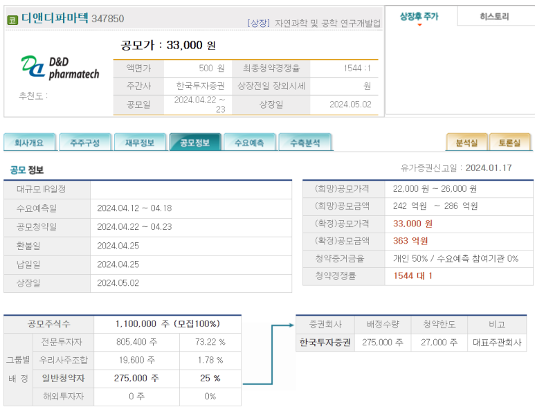Screen dimensions: 535x407
Task: Click the 대표주관회사 remark cell
Action: pos(497,342)
